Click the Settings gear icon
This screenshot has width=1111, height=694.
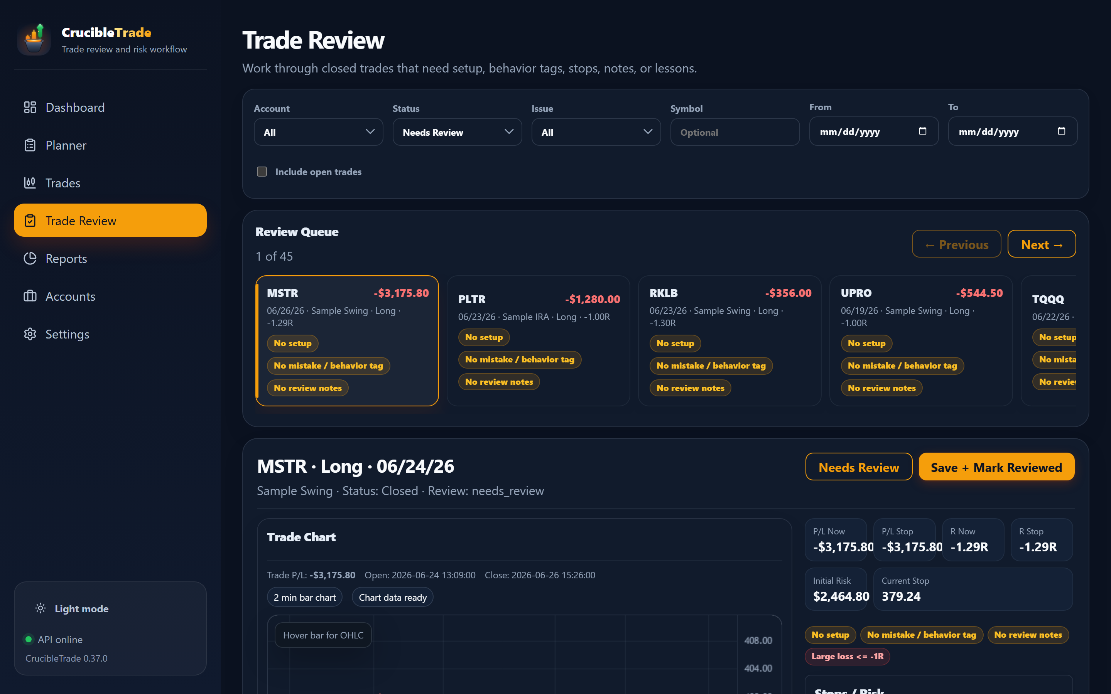pos(30,334)
